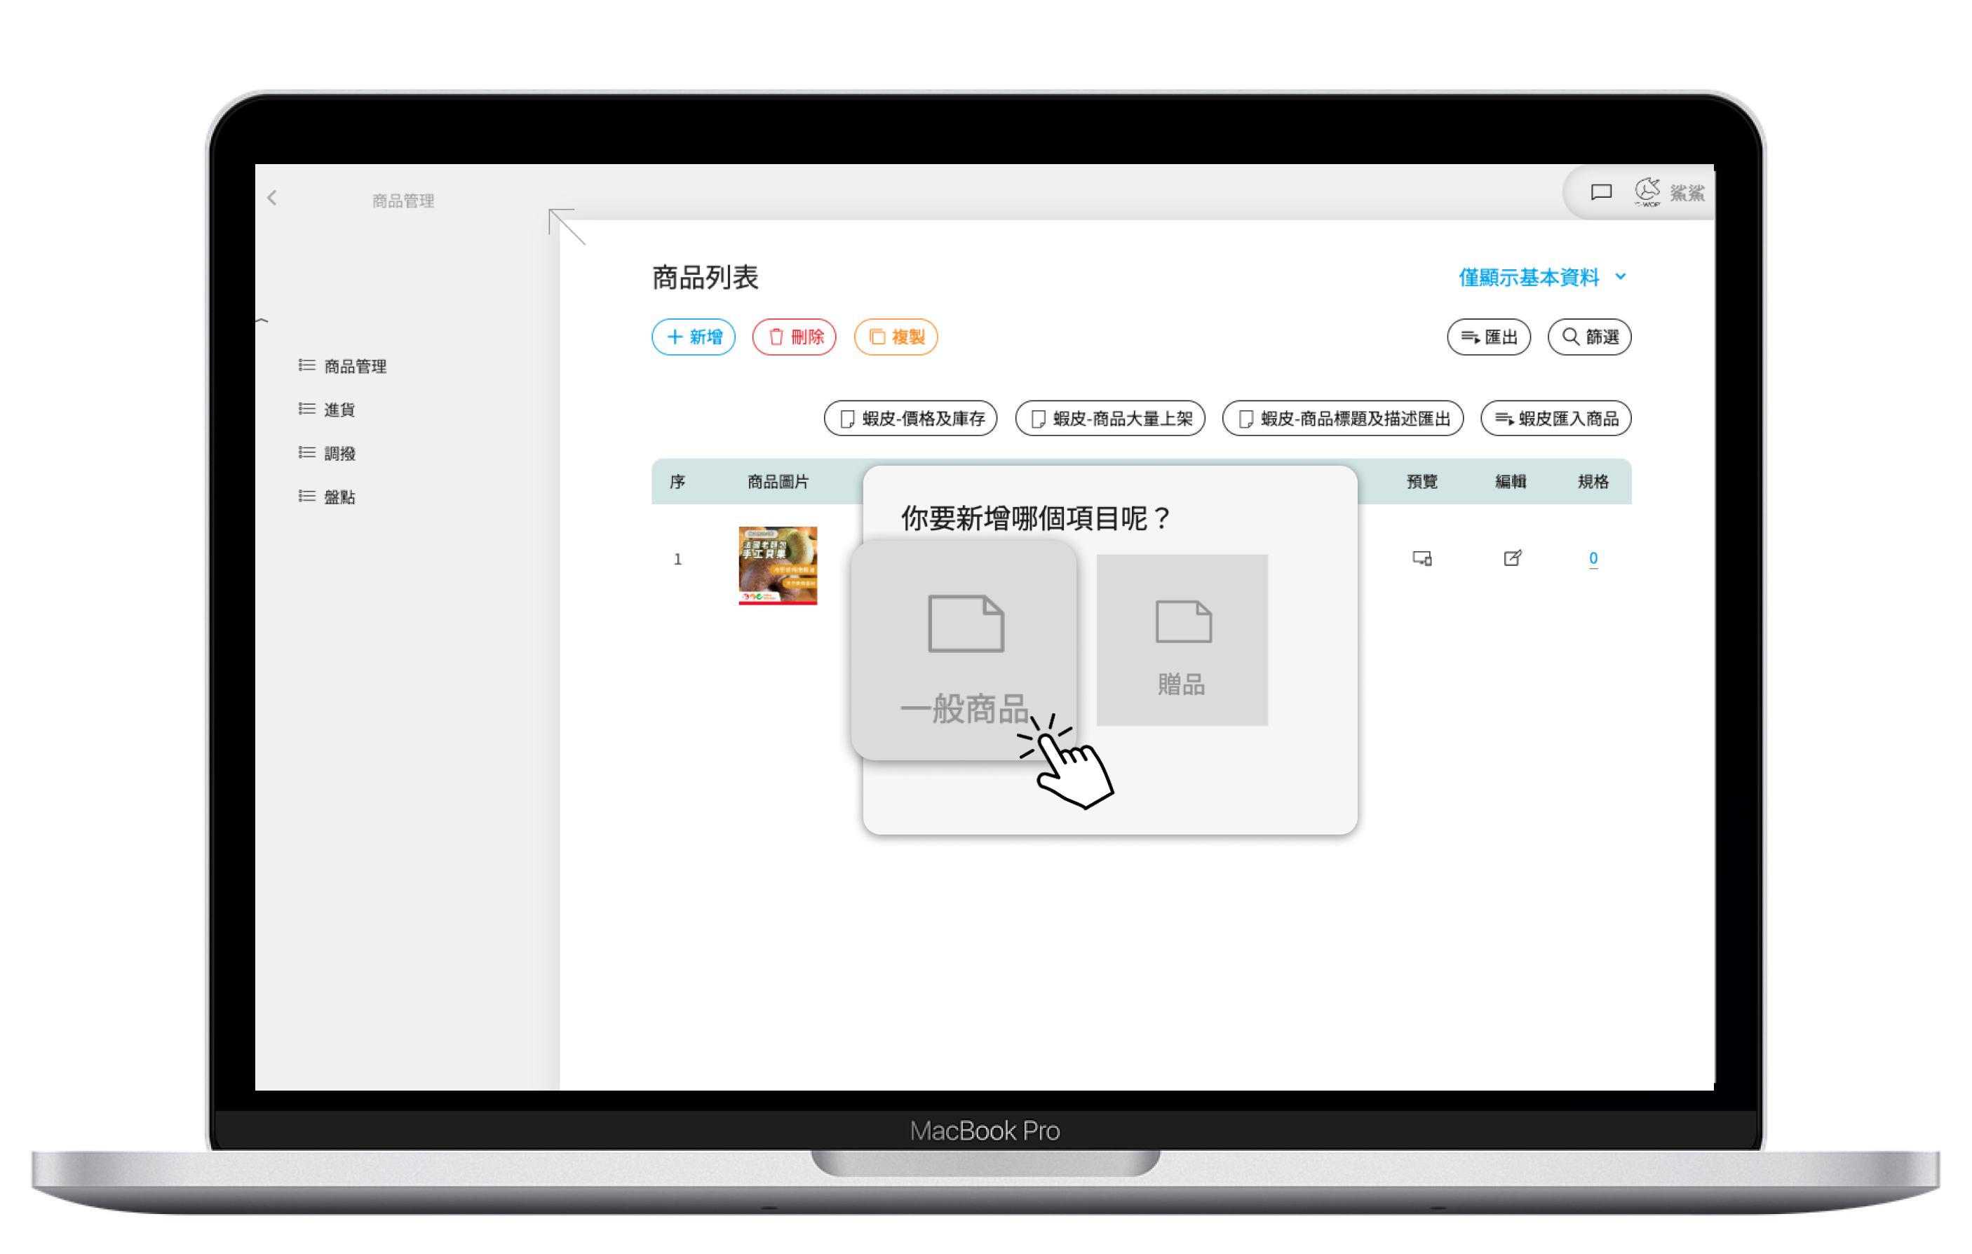Open 進貨 in the sidebar menu
This screenshot has width=1972, height=1254.
[x=339, y=410]
